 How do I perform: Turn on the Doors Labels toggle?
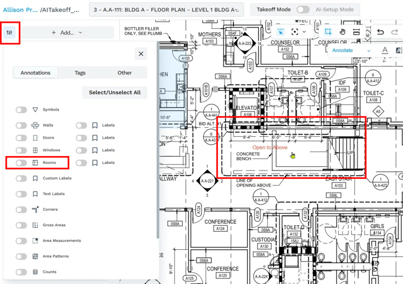click(x=81, y=137)
